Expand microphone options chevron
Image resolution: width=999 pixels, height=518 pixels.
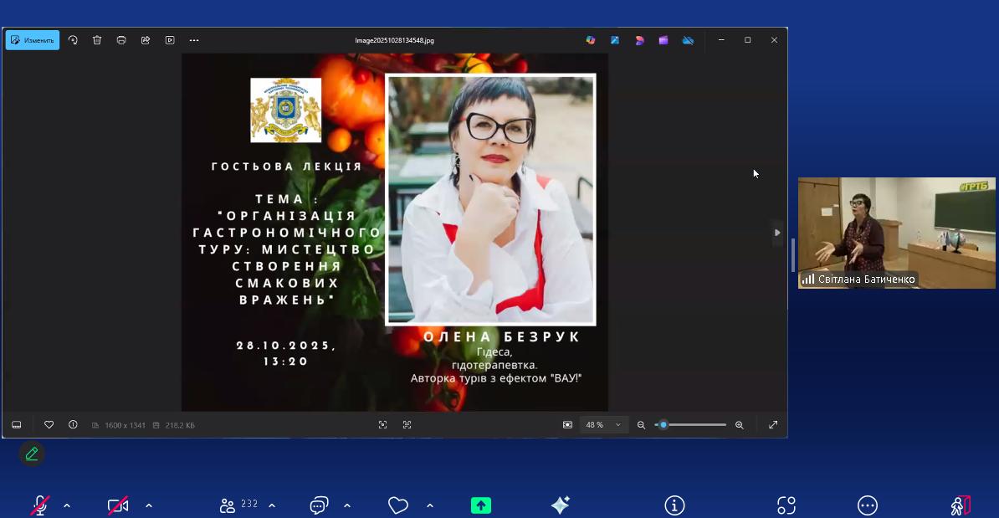[x=67, y=506]
